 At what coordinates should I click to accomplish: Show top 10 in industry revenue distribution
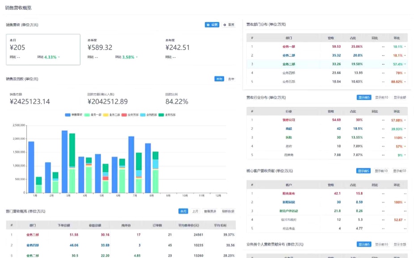[381, 97]
